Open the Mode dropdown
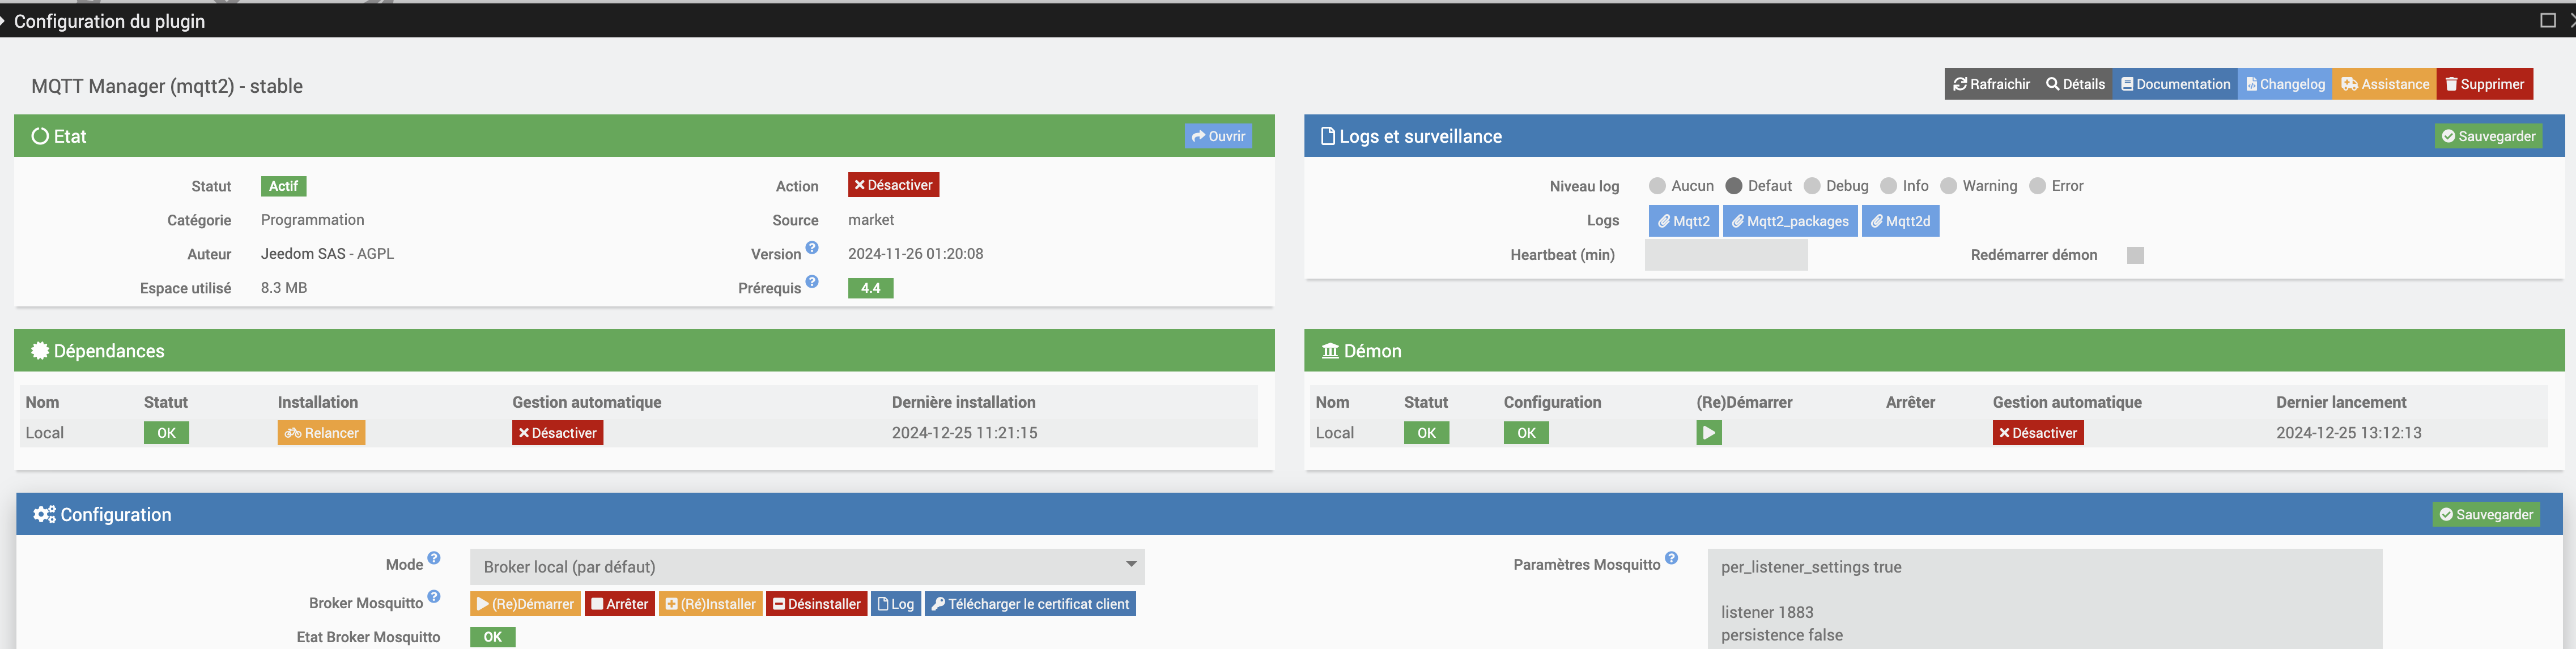2576x649 pixels. click(x=807, y=567)
